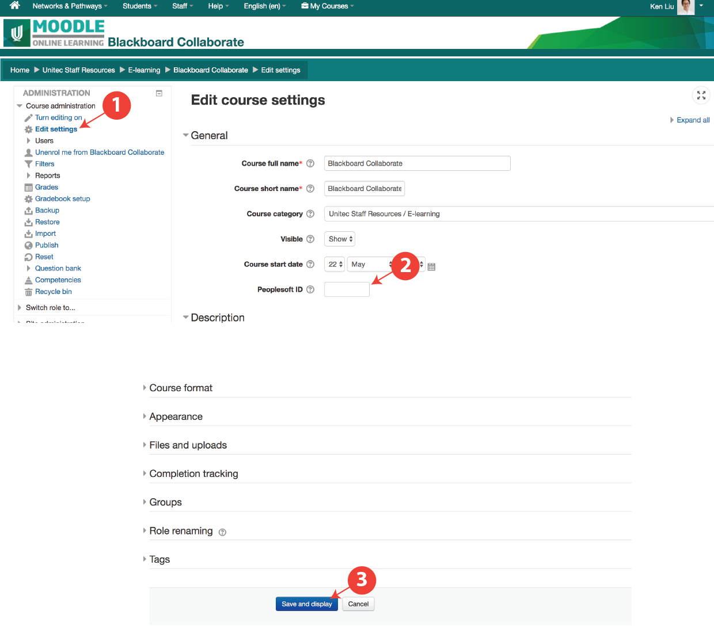
Task: Open the start date day dropdown
Action: (335, 265)
